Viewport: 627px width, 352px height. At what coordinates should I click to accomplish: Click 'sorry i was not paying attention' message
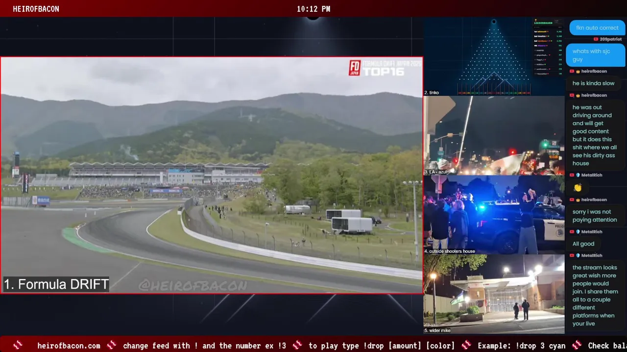tap(595, 216)
